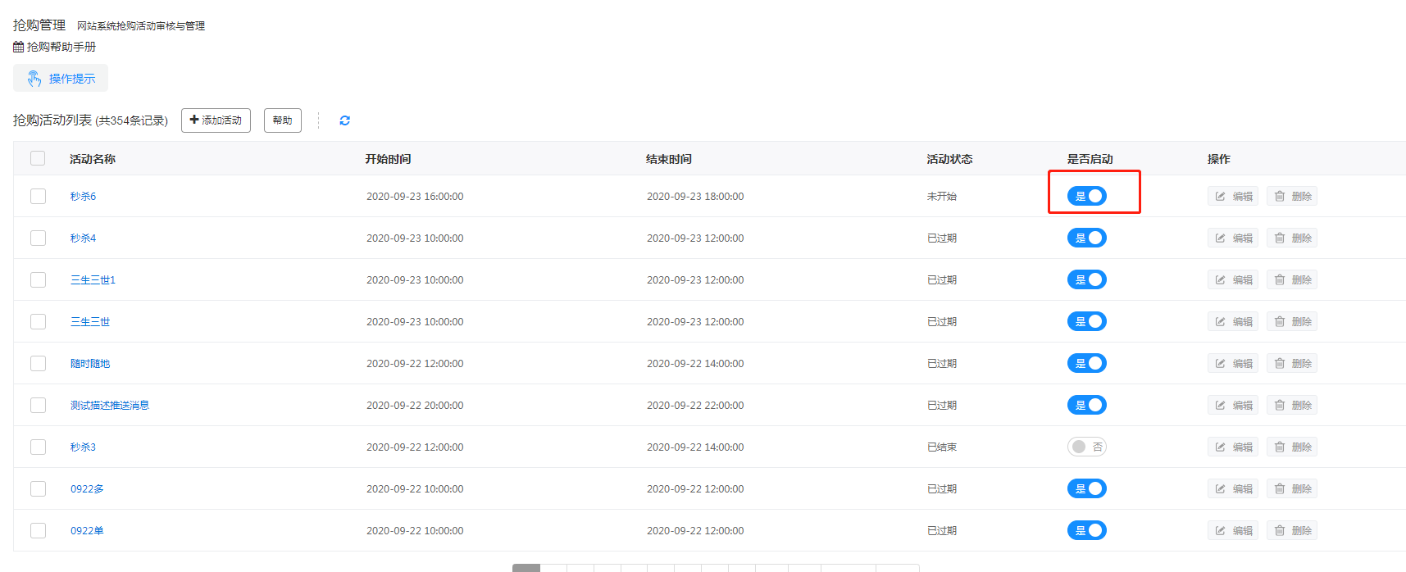This screenshot has height=572, width=1406.
Task: Disable the 是否启动 switch for 秒杀6
Action: (x=1086, y=197)
